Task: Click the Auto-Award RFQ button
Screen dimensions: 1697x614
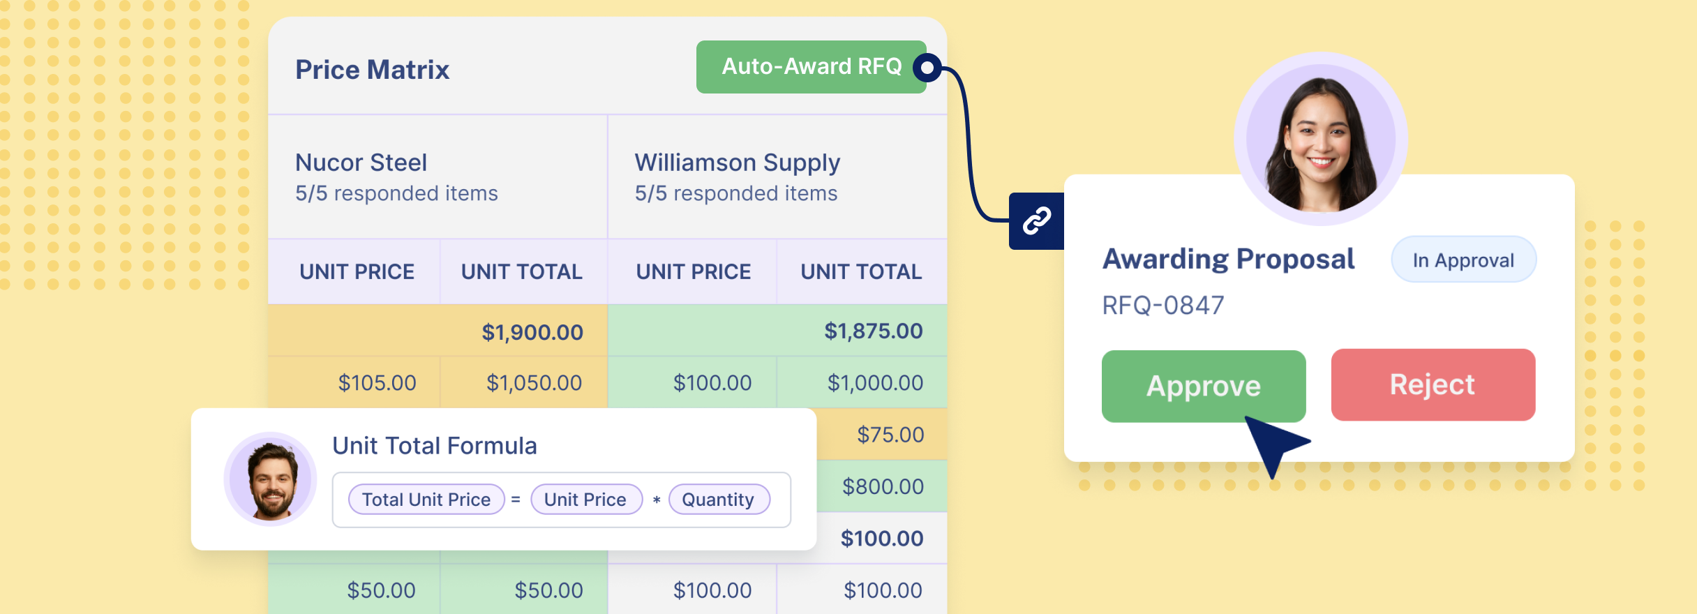Action: point(811,67)
